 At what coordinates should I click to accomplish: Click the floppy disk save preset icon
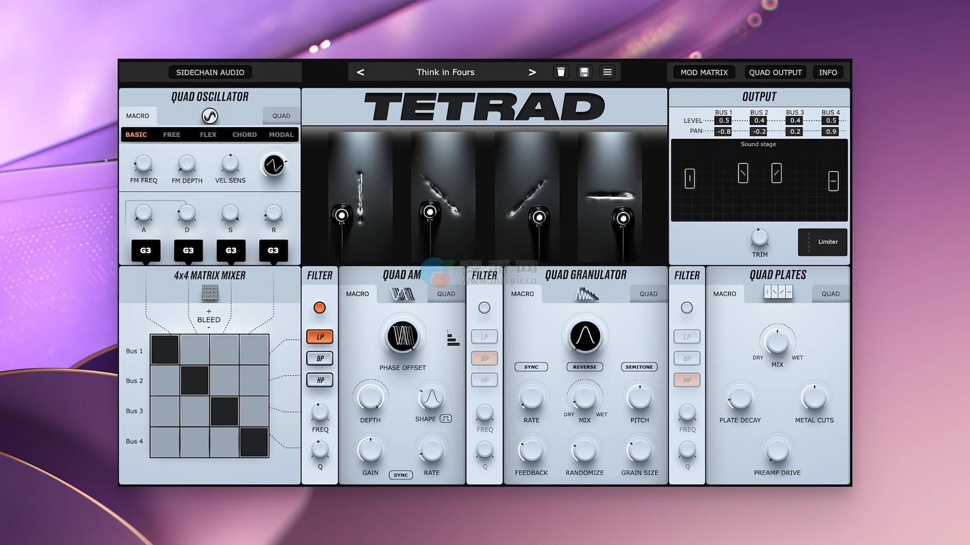point(584,72)
